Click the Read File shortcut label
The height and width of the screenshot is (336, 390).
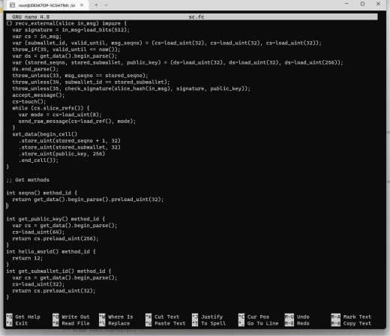(x=76, y=323)
